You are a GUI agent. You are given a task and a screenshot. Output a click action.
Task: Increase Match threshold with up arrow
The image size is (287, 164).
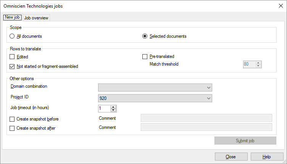pyautogui.click(x=258, y=63)
